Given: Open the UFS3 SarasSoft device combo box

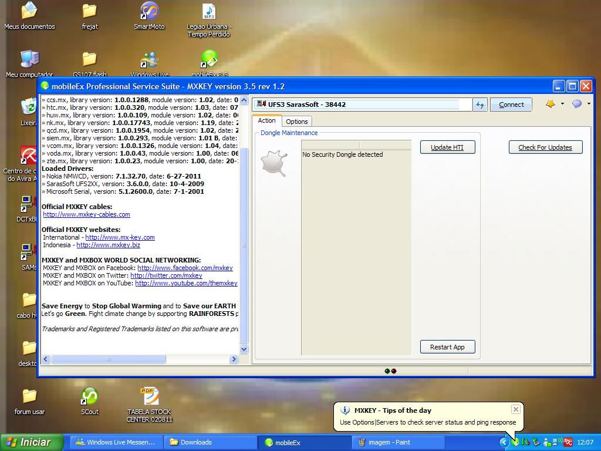Looking at the screenshot, I should point(362,105).
